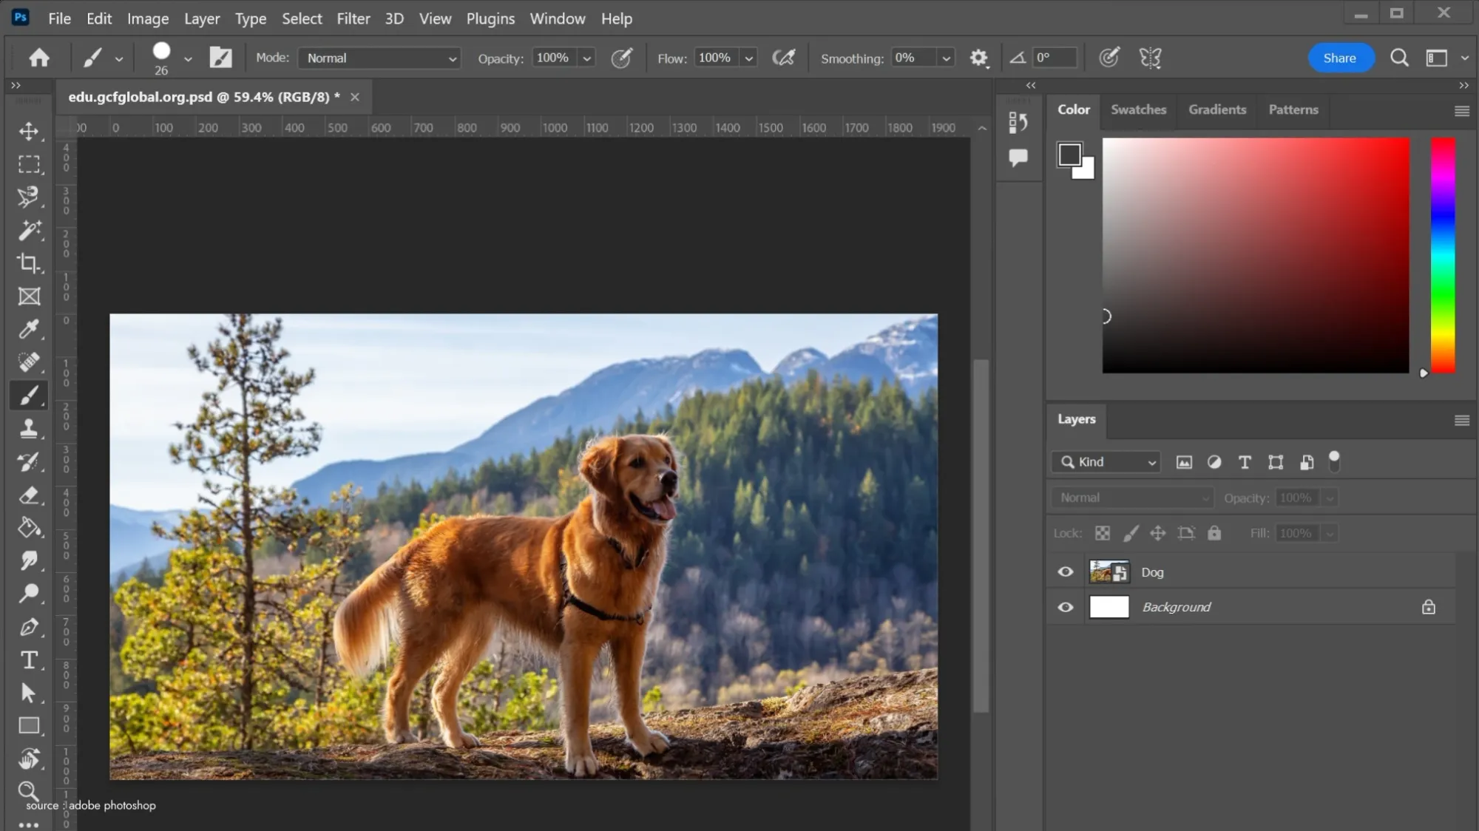The height and width of the screenshot is (831, 1479).
Task: Enable airbrush-style build-up effects
Action: 783,58
